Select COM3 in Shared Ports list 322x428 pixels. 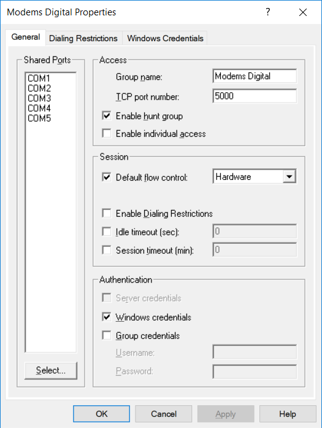coord(39,98)
